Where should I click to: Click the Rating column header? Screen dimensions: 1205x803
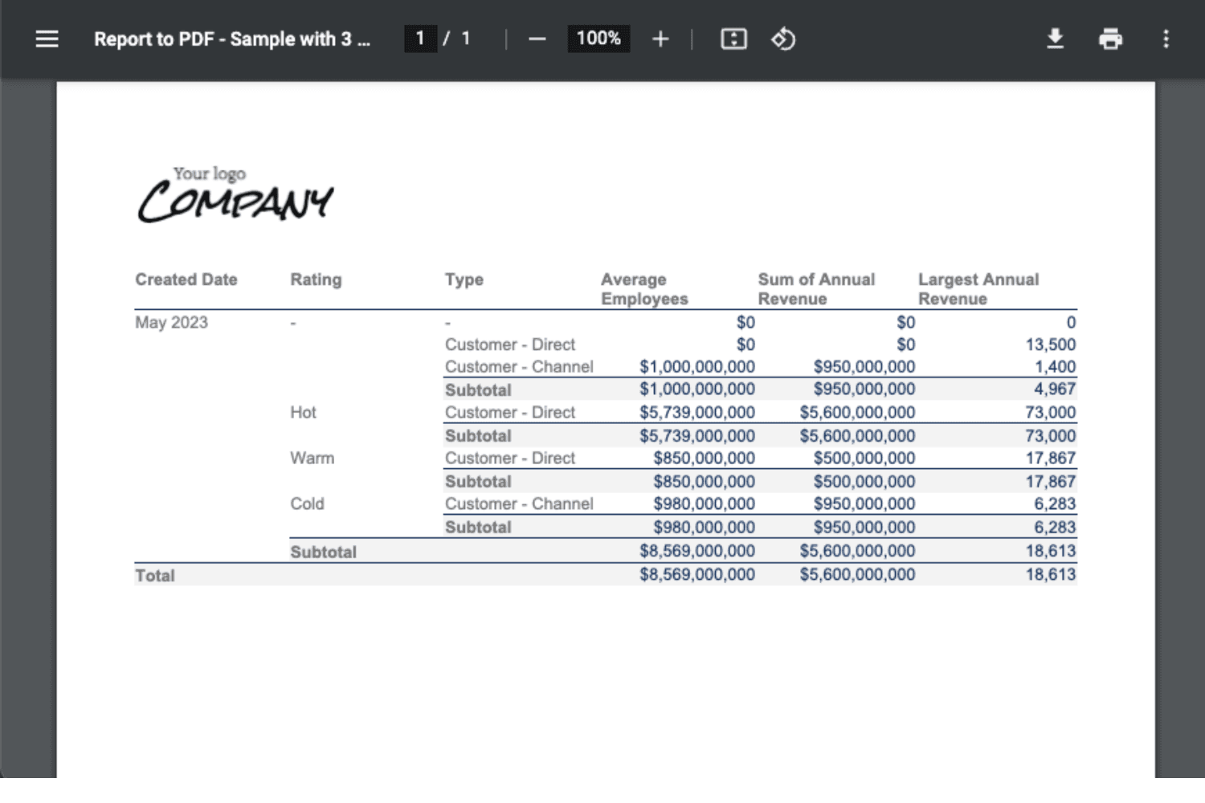point(316,279)
